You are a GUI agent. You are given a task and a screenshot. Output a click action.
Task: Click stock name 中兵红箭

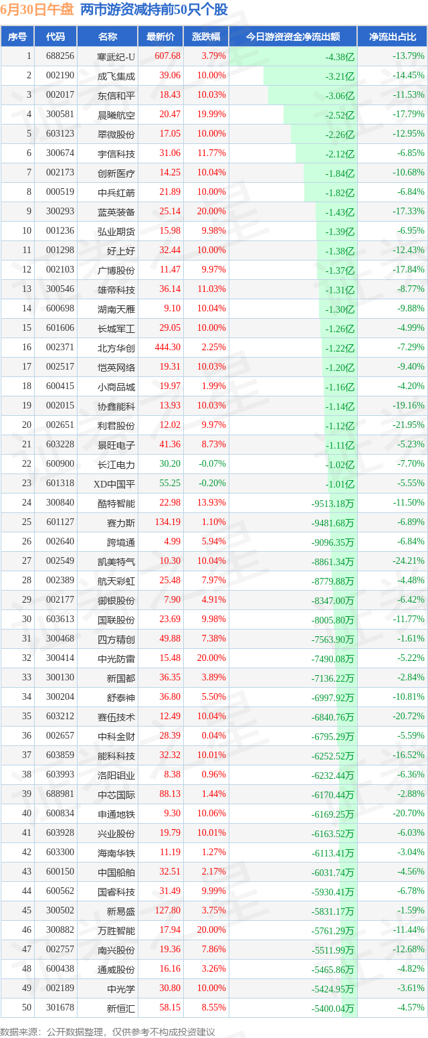pyautogui.click(x=116, y=192)
